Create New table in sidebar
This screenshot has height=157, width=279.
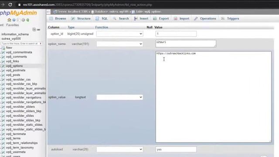coord(9,48)
